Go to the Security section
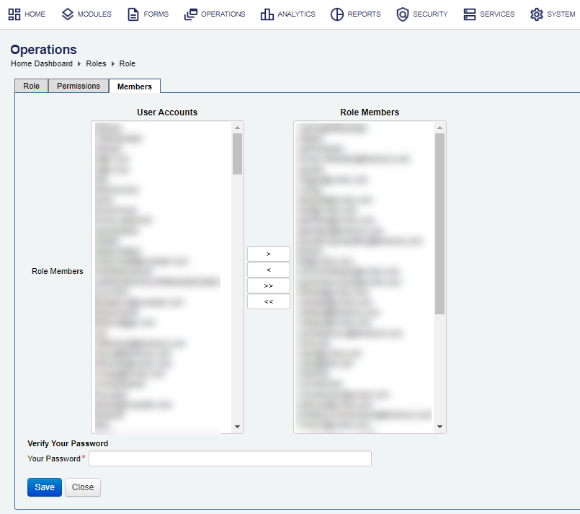 421,14
